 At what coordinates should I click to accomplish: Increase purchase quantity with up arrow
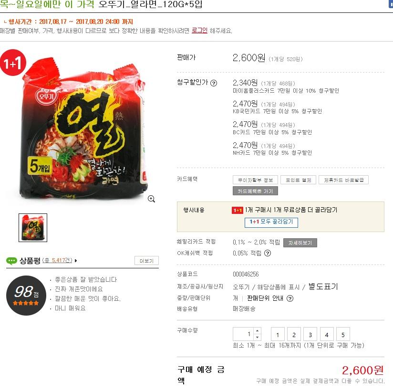[x=258, y=331]
